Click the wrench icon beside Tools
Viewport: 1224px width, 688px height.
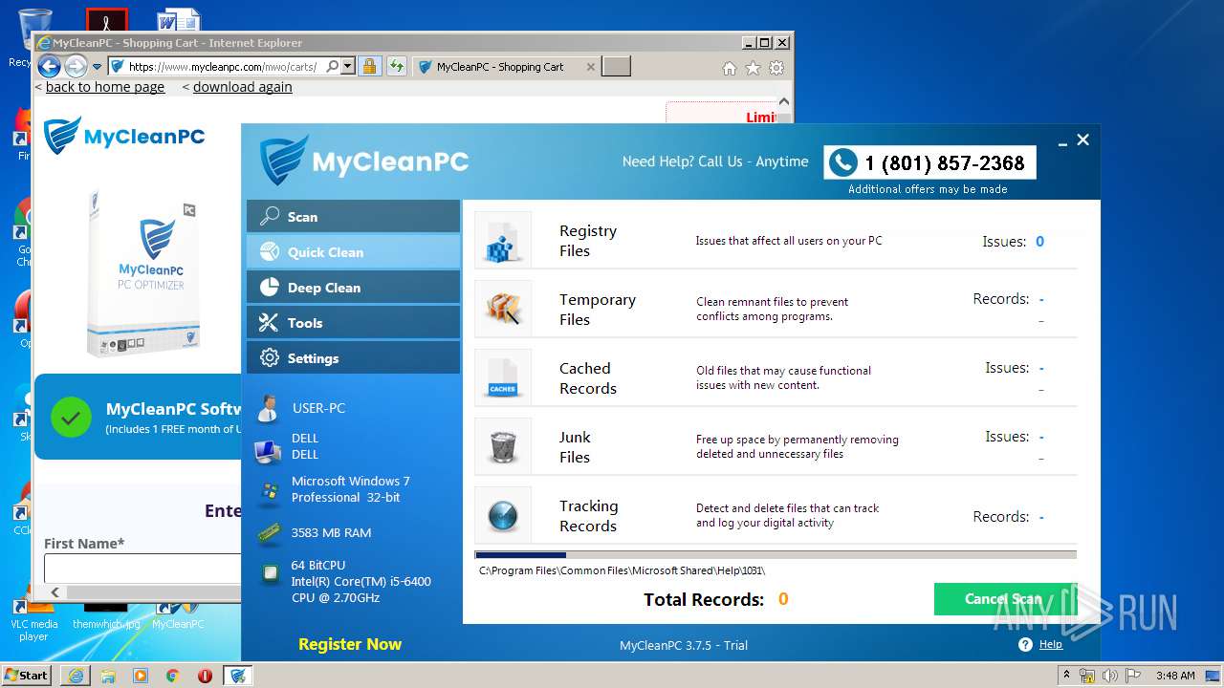pos(270,323)
